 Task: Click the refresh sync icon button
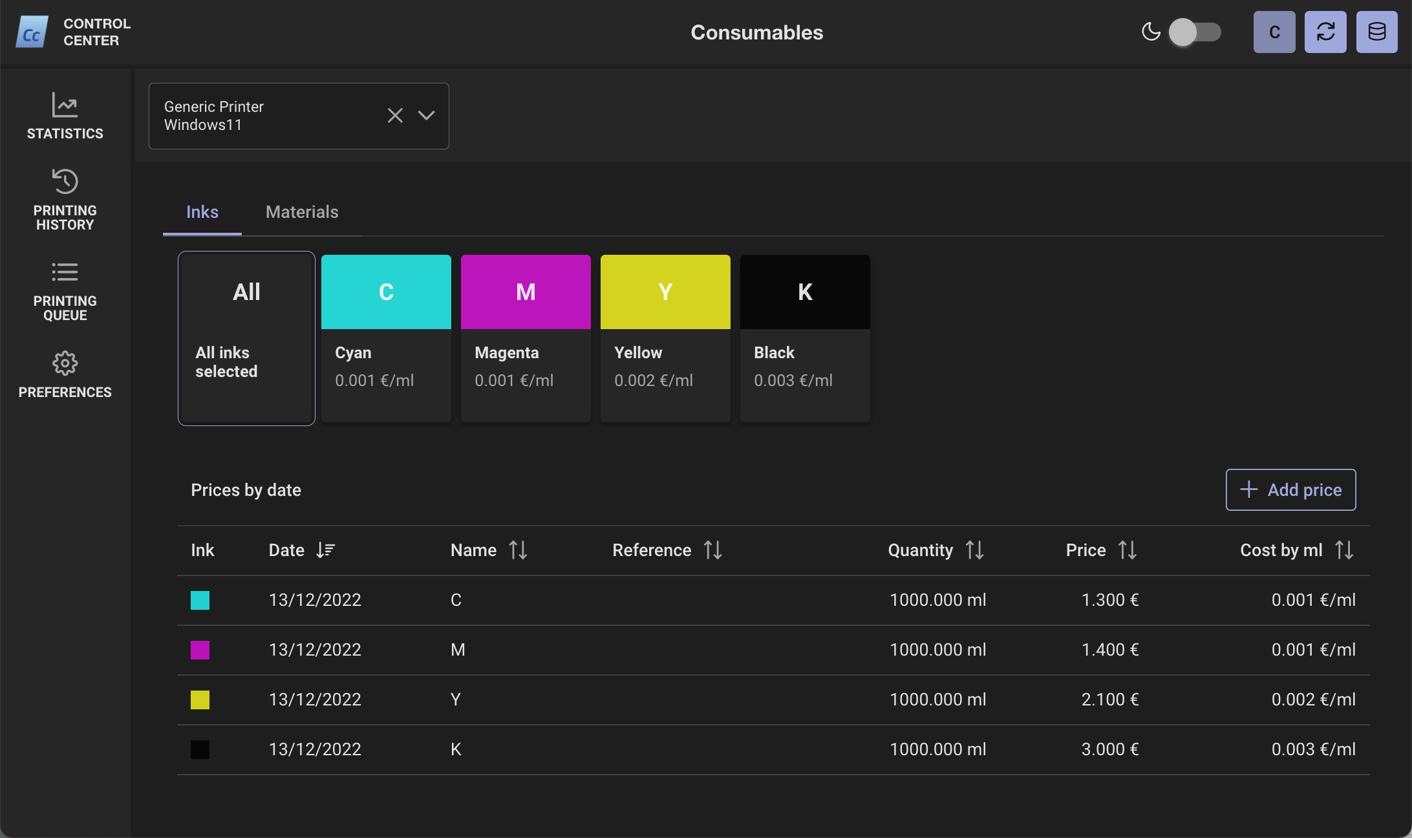click(1325, 32)
